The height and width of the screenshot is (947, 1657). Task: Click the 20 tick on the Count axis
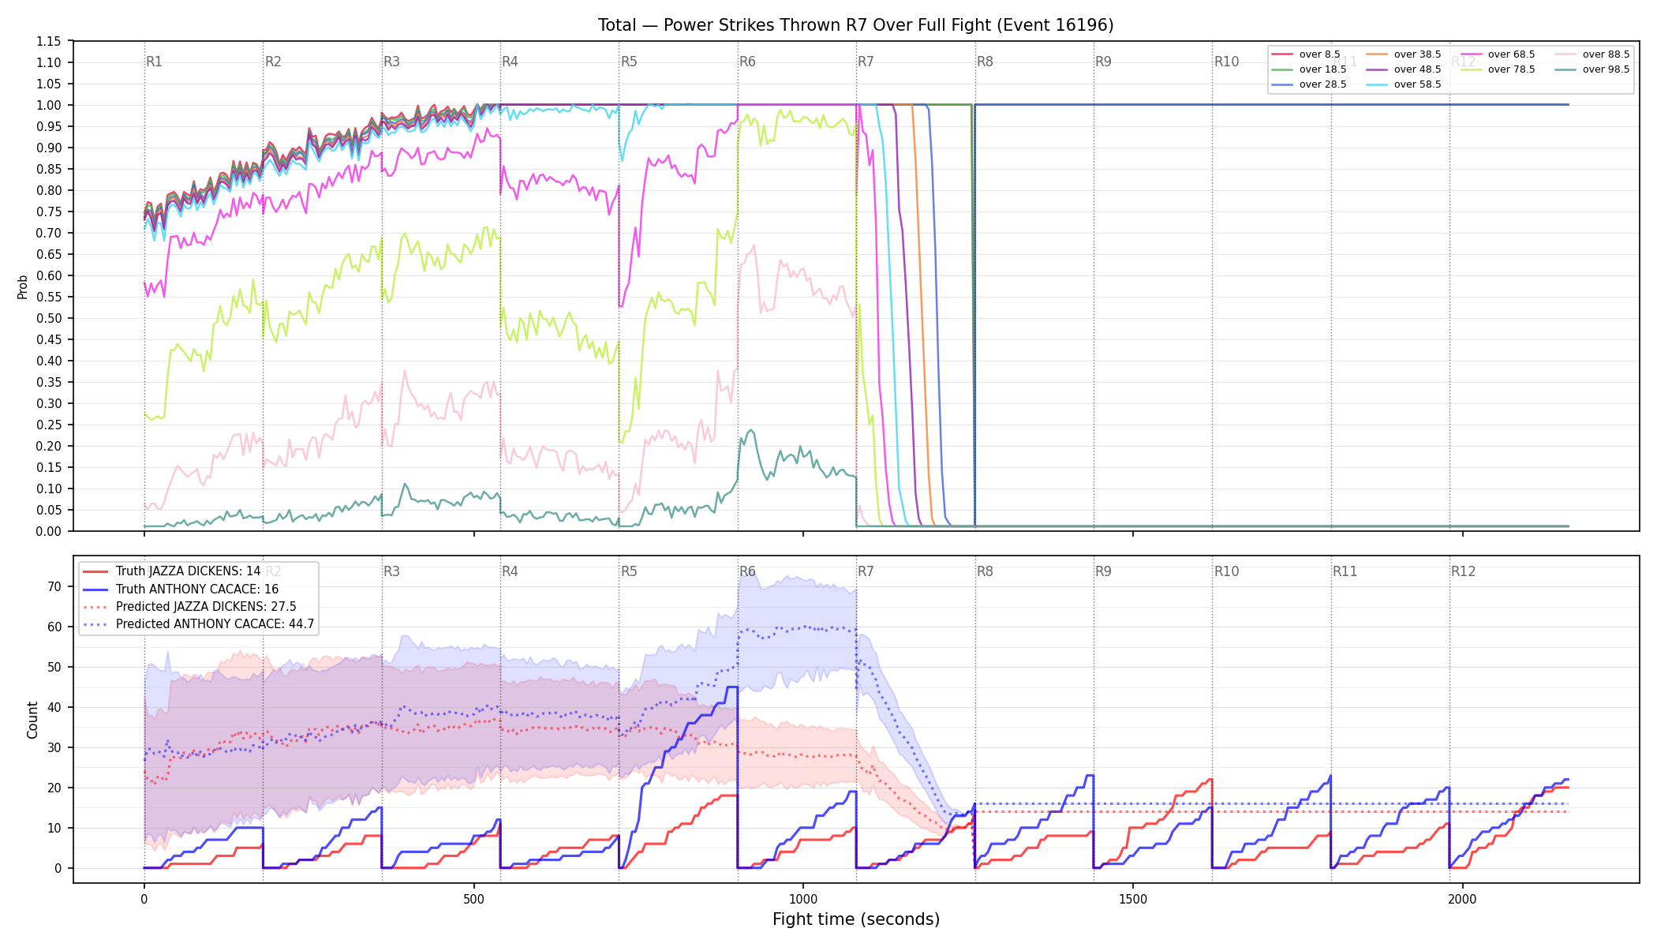54,788
